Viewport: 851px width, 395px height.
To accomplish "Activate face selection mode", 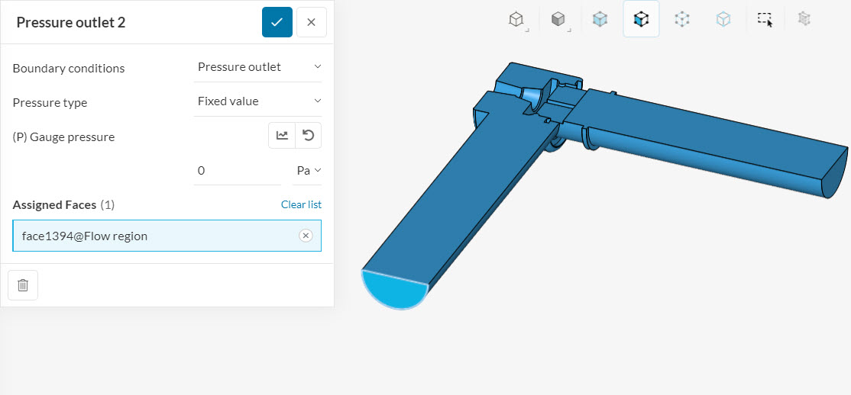I will click(641, 19).
